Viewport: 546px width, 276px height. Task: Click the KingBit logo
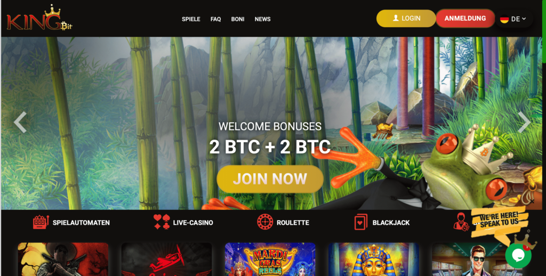pos(39,18)
